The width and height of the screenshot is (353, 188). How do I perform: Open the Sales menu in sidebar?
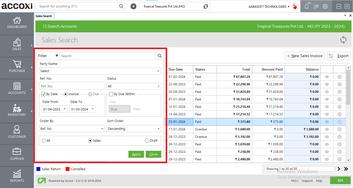17,44
